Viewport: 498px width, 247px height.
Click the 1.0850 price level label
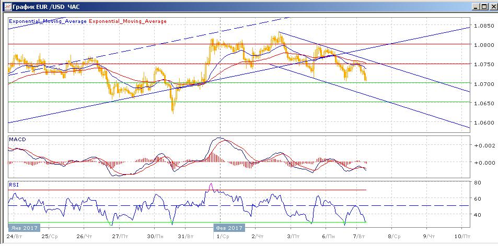pos(483,25)
